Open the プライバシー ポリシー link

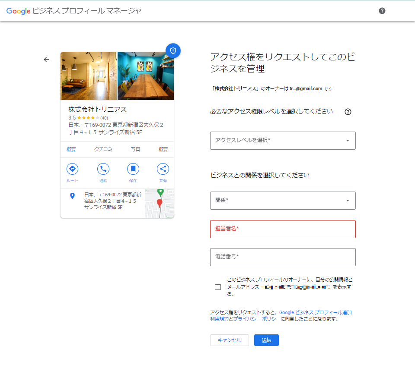[x=256, y=319]
